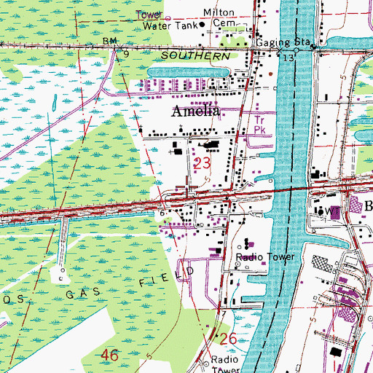
Task: Click the purple cross-hatched building near B
Action: 356,204
